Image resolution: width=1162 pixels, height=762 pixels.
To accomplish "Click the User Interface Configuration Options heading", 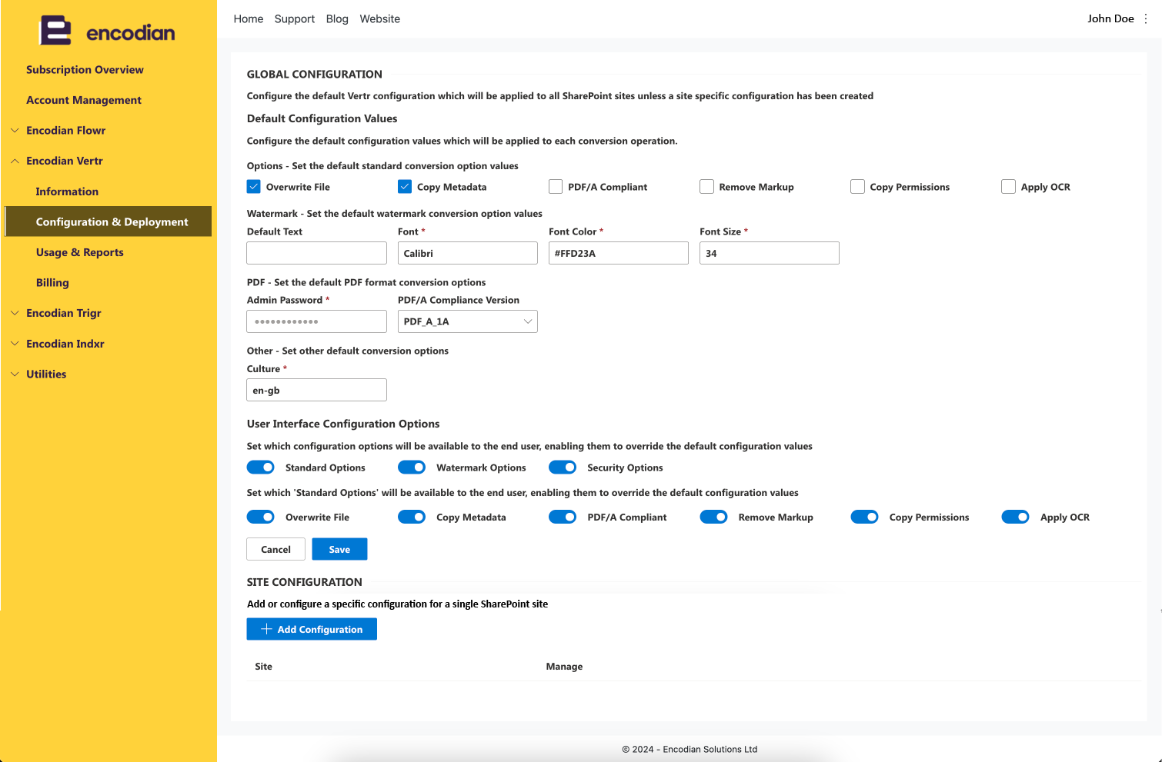I will tap(343, 424).
